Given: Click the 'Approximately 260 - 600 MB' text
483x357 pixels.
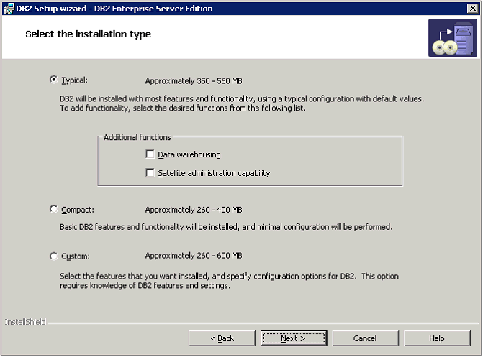Looking at the screenshot, I should tap(194, 256).
